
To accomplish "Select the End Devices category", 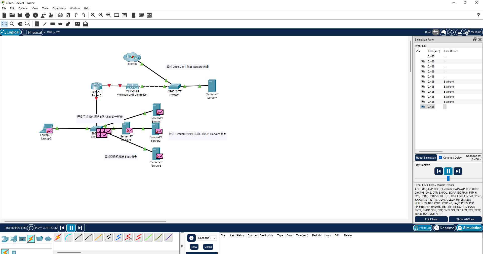I will [14, 238].
